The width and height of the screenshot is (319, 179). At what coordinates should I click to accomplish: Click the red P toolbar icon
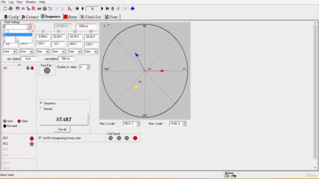pos(33,8)
